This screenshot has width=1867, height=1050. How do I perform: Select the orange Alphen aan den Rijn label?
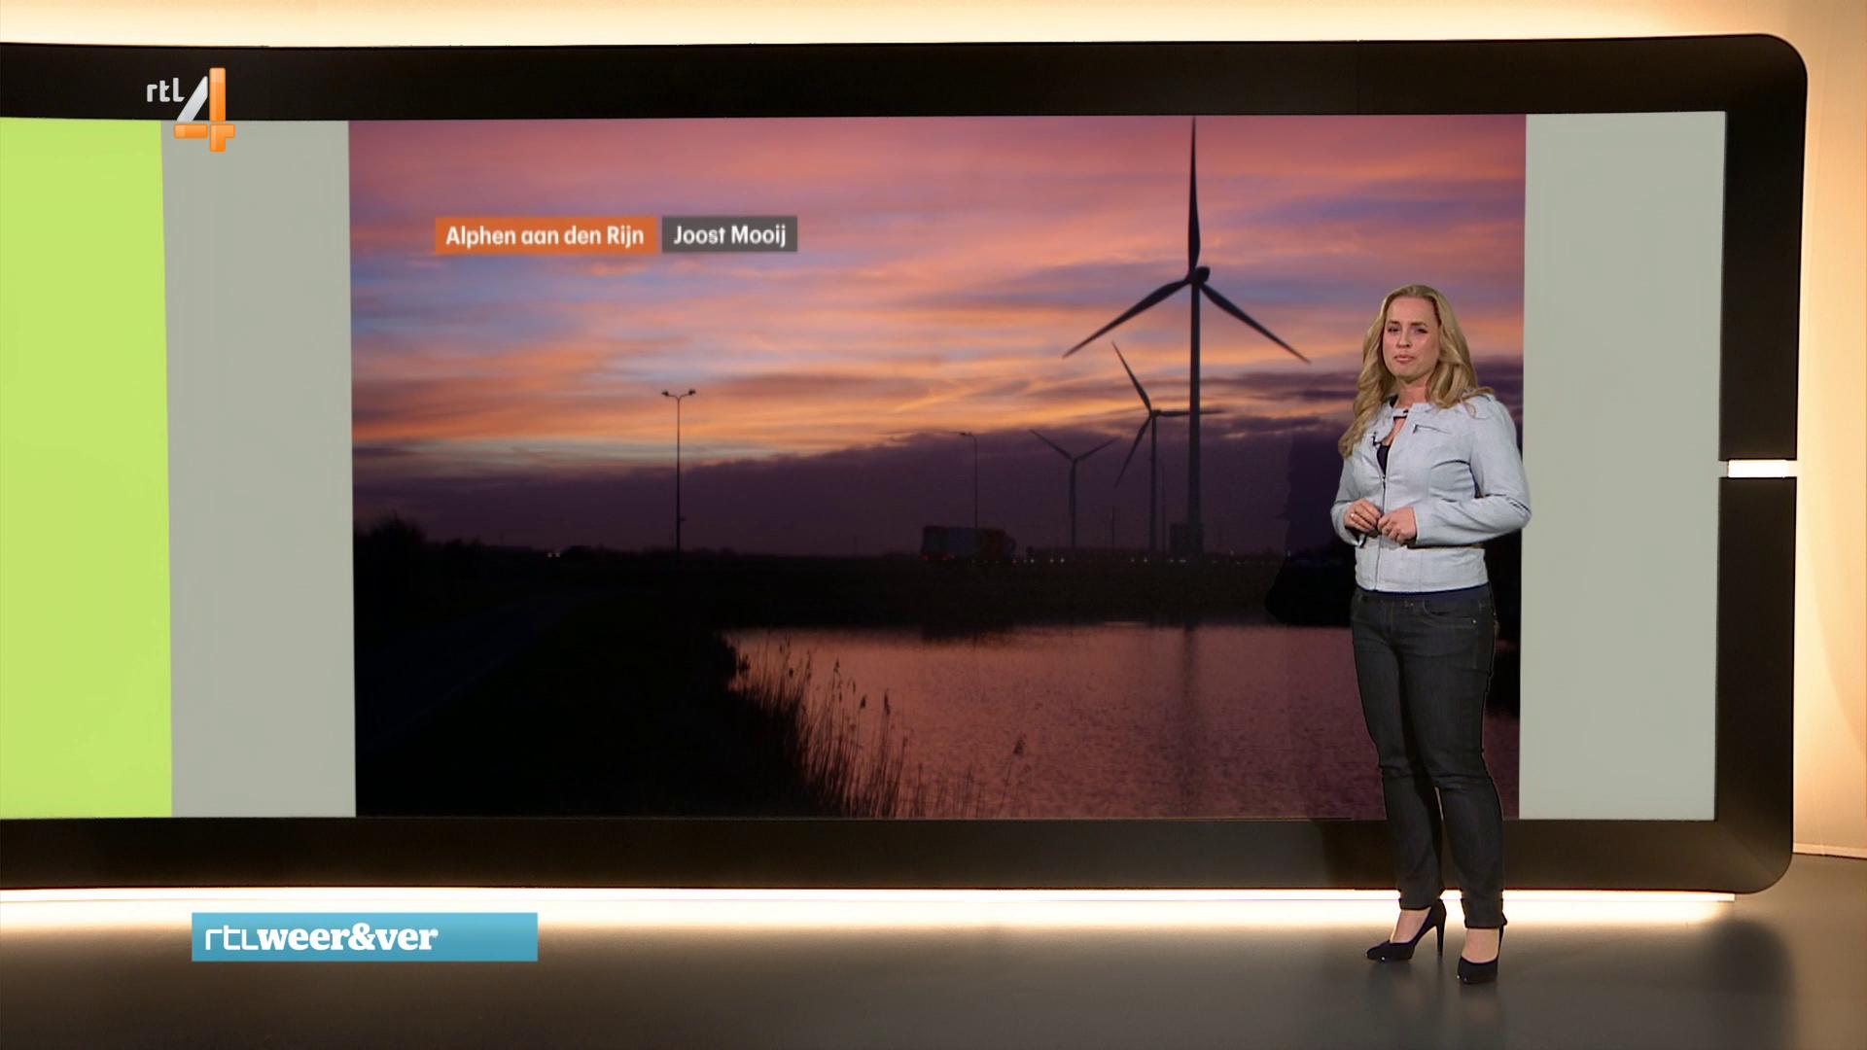point(545,235)
